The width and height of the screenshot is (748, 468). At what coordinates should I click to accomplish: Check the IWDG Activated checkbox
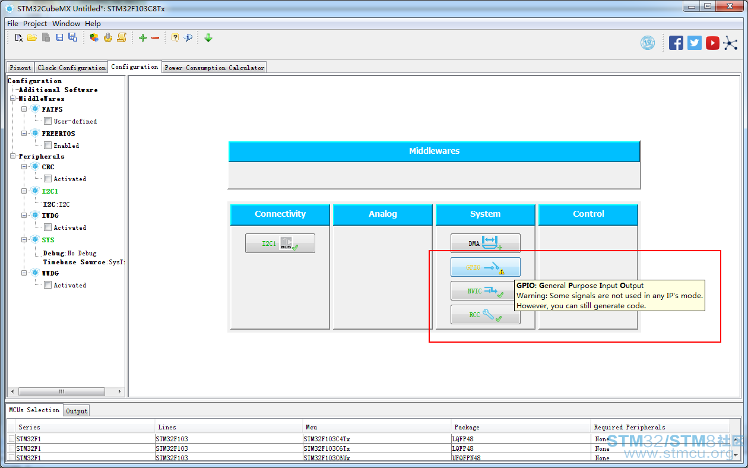pyautogui.click(x=48, y=227)
